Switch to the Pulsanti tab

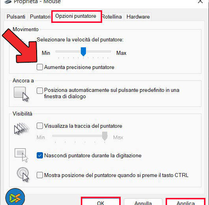click(16, 17)
